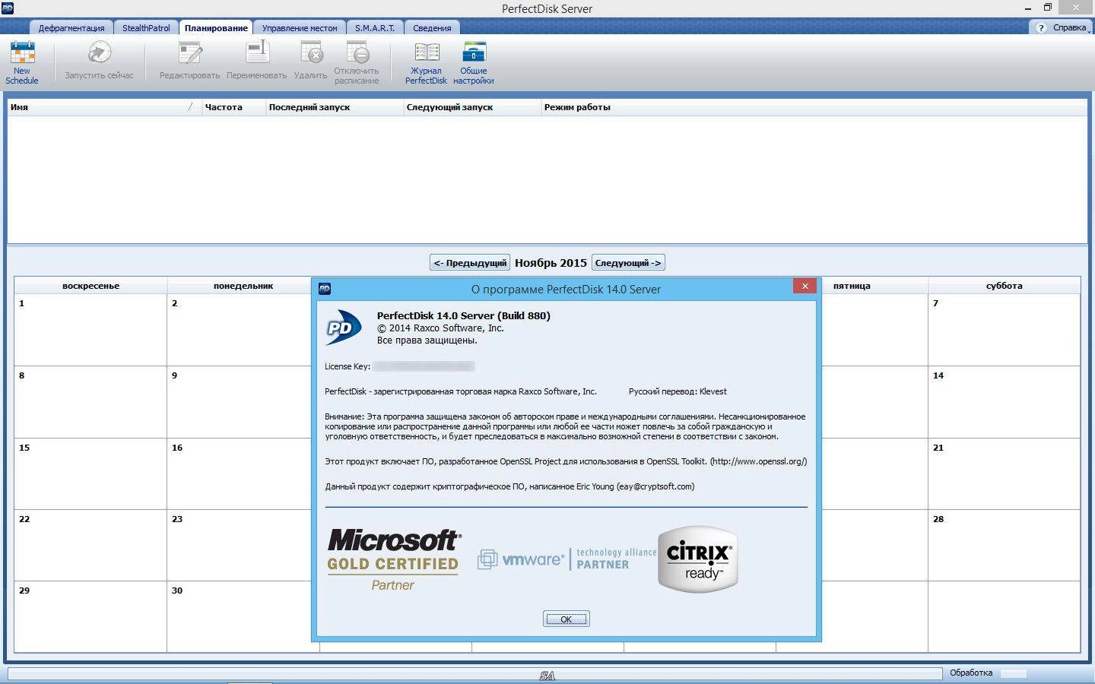Image resolution: width=1095 pixels, height=684 pixels.
Task: Switch to the Сведения tab
Action: (432, 28)
